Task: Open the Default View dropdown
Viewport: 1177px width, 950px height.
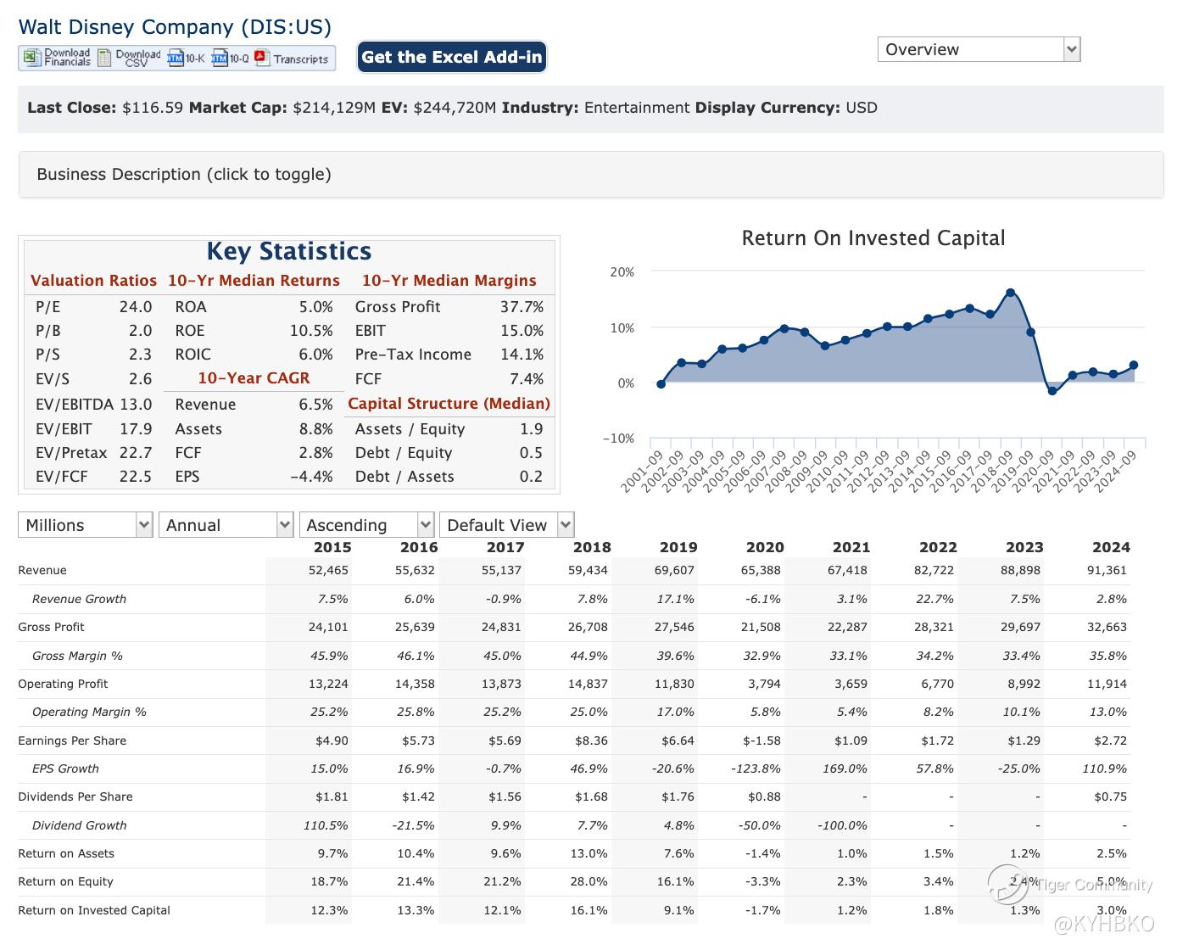Action: tap(506, 525)
